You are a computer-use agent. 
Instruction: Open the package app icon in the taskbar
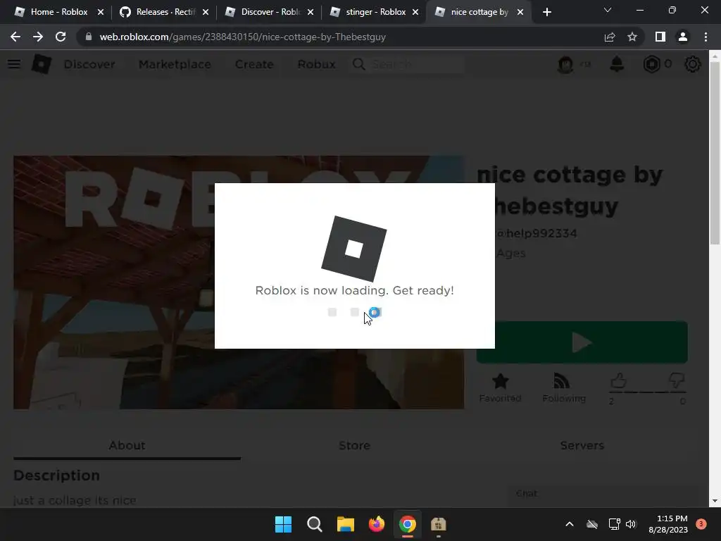coord(438,524)
